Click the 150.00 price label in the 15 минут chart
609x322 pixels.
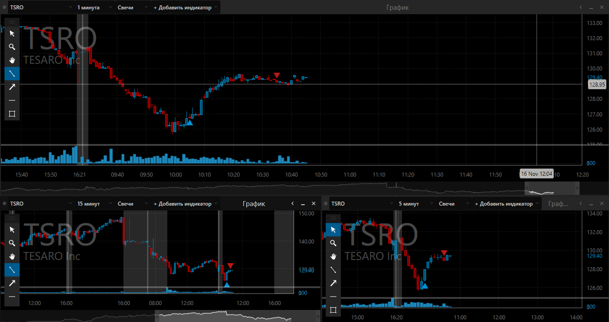click(x=307, y=214)
